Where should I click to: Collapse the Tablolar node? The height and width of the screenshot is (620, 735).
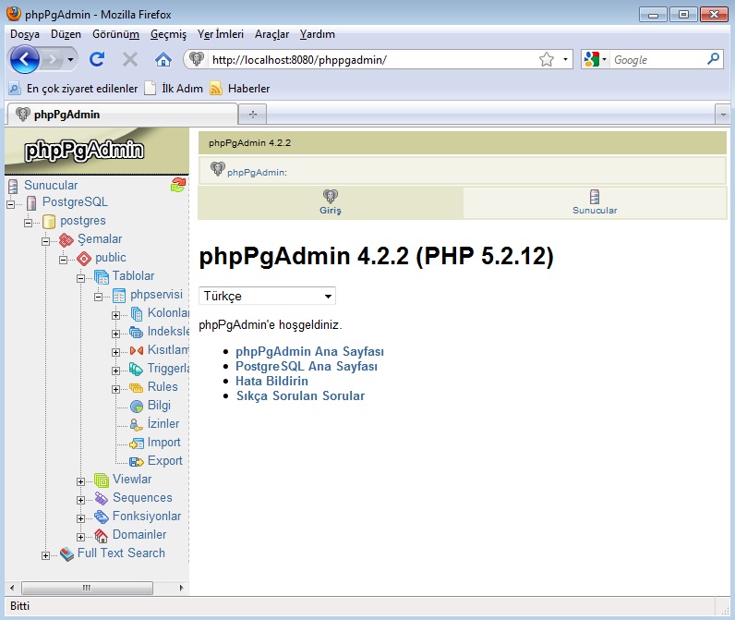[x=80, y=278]
